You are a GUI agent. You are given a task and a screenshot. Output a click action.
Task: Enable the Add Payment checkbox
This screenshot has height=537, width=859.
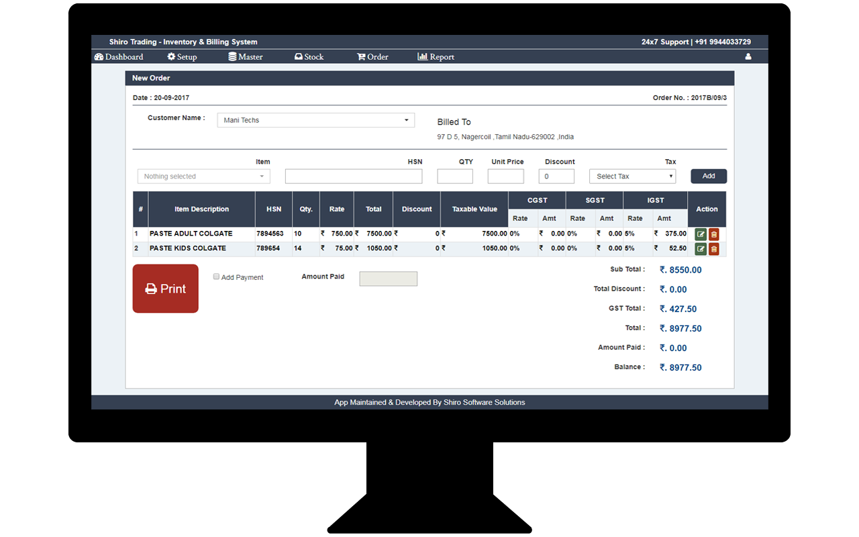(x=216, y=277)
